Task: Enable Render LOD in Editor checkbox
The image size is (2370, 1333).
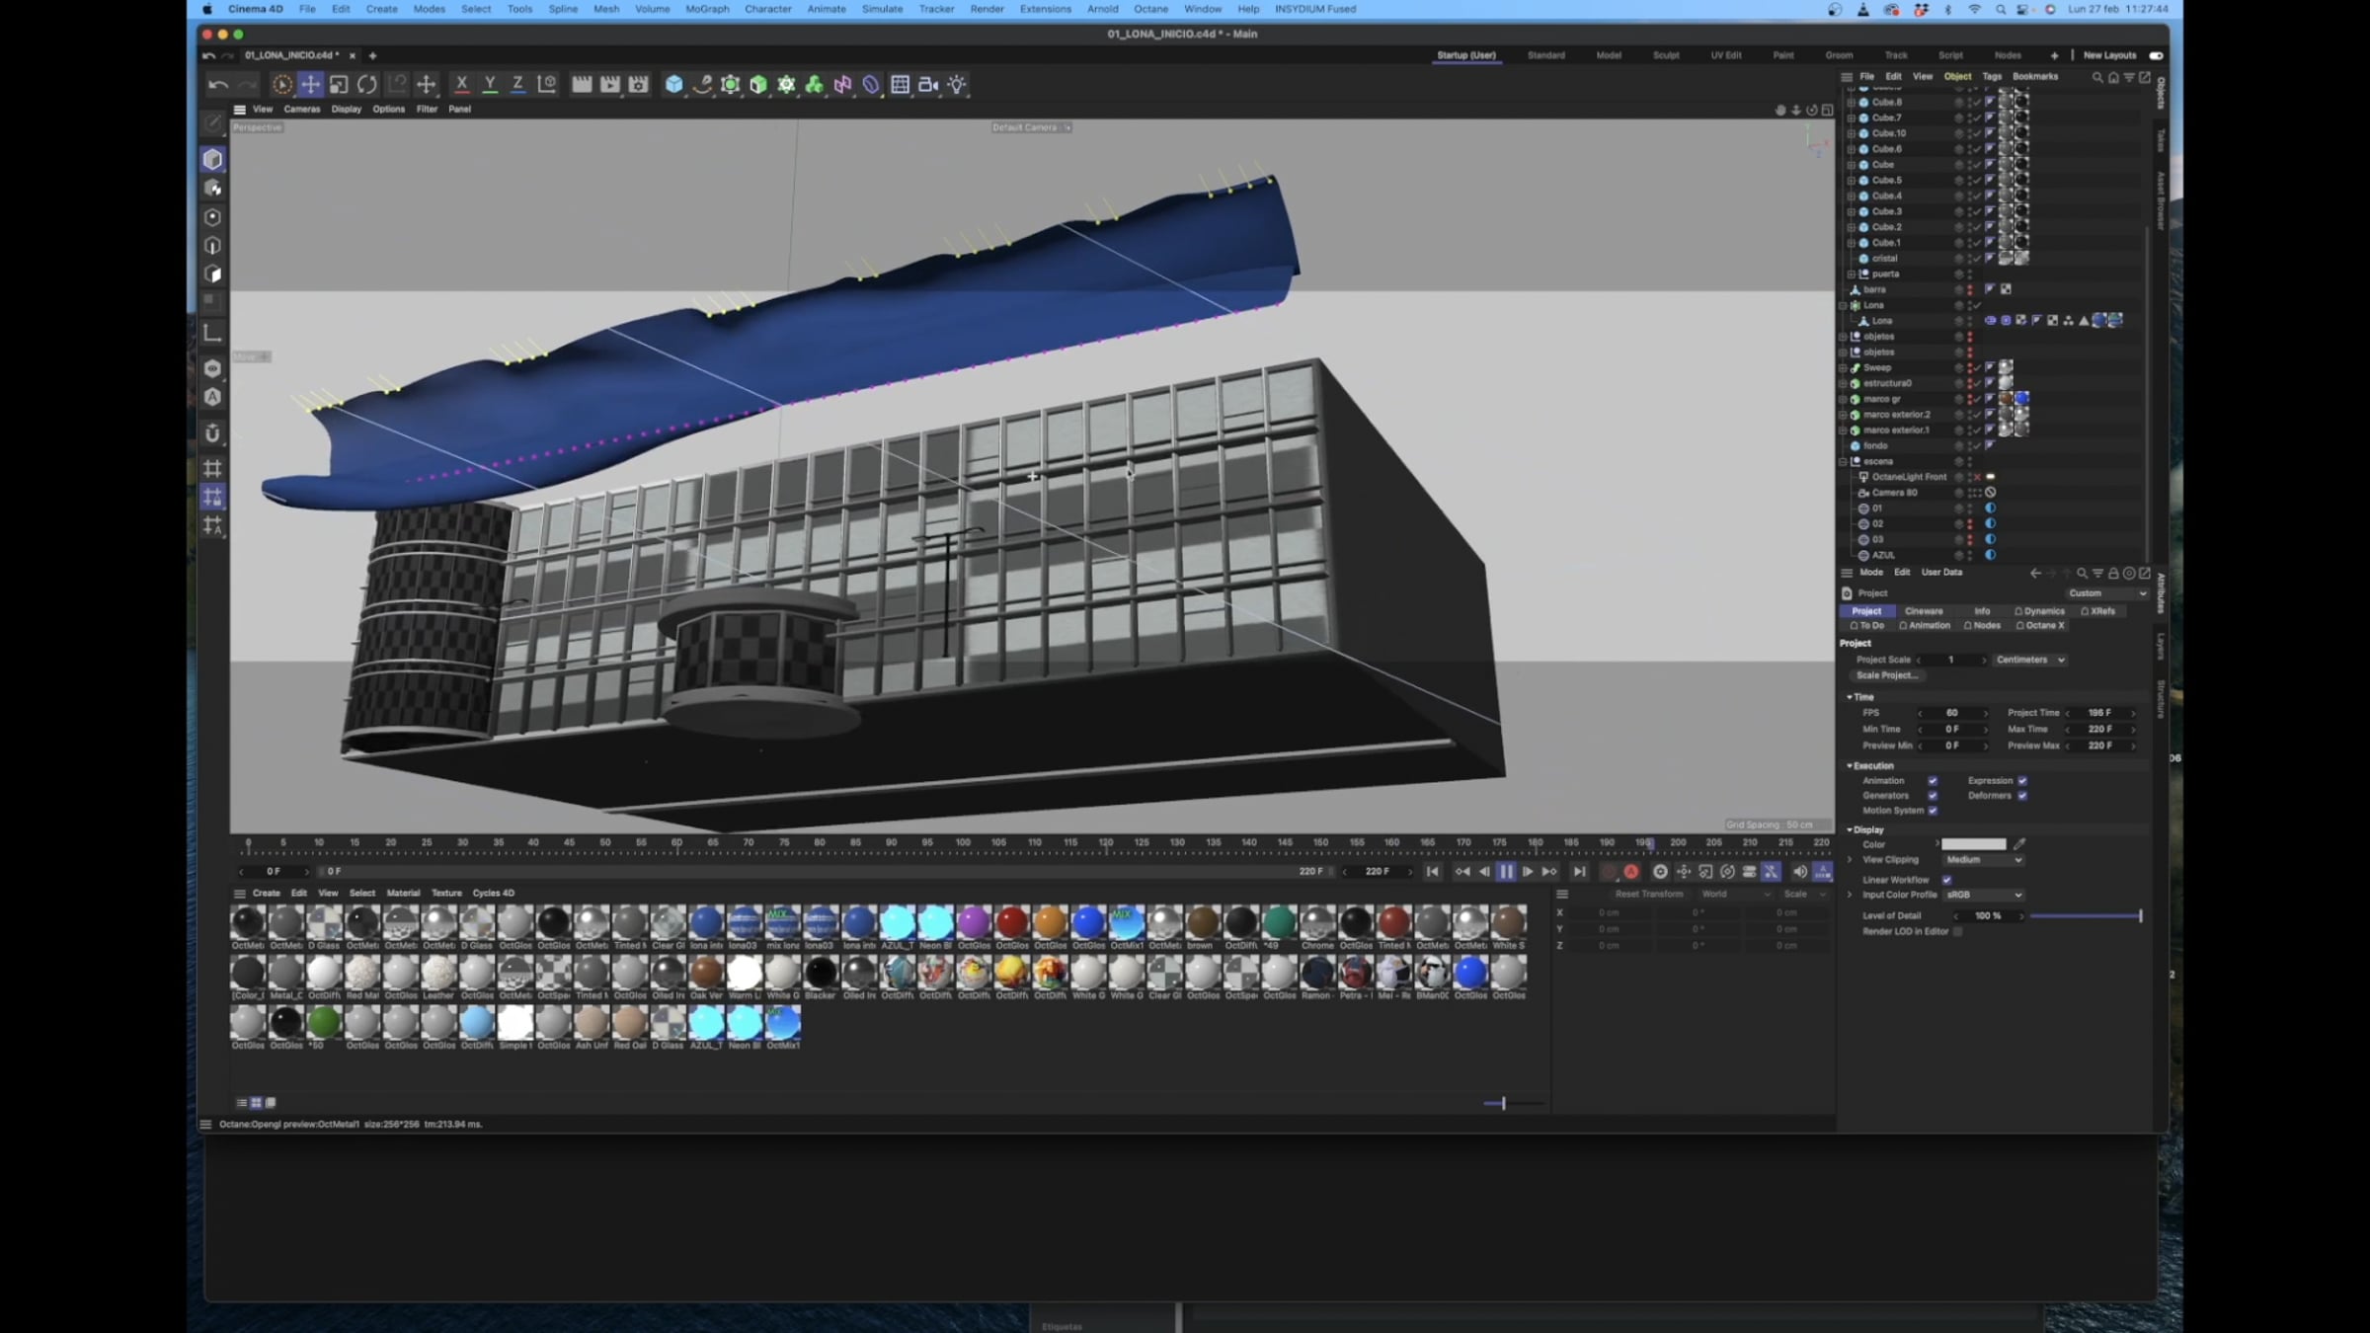Action: pyautogui.click(x=1957, y=932)
